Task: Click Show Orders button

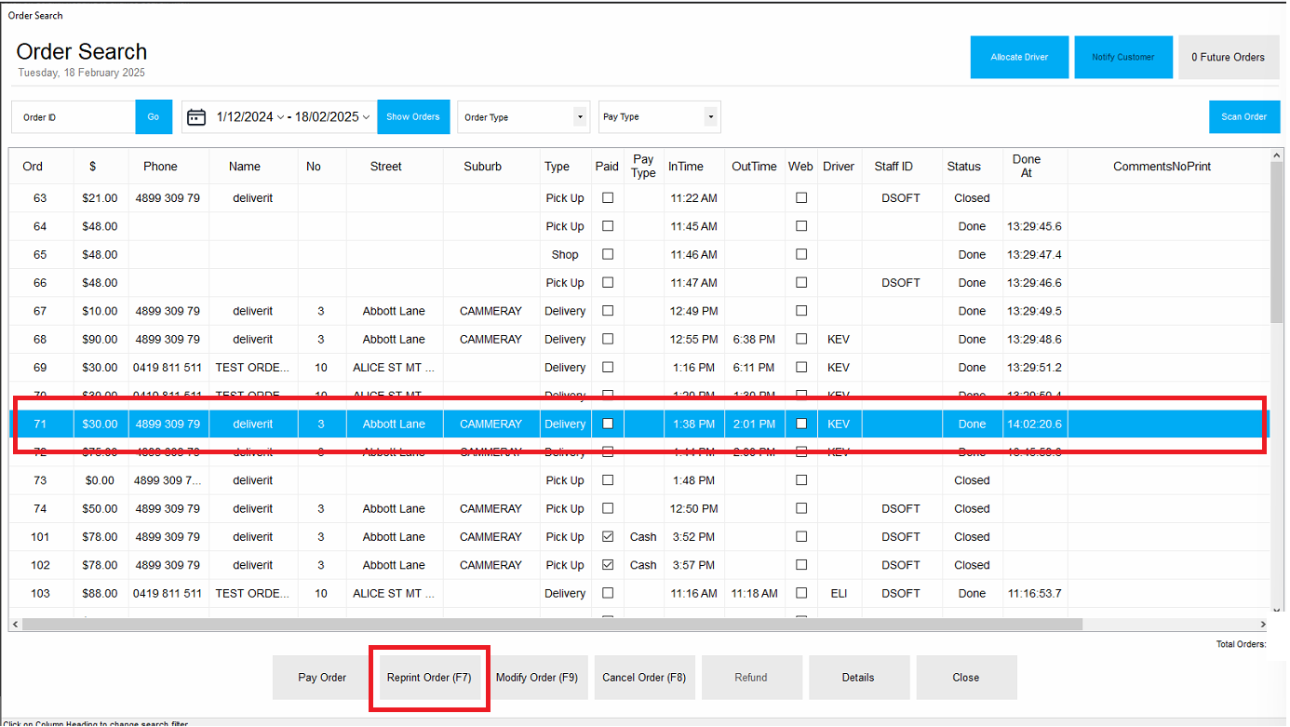Action: click(x=413, y=117)
